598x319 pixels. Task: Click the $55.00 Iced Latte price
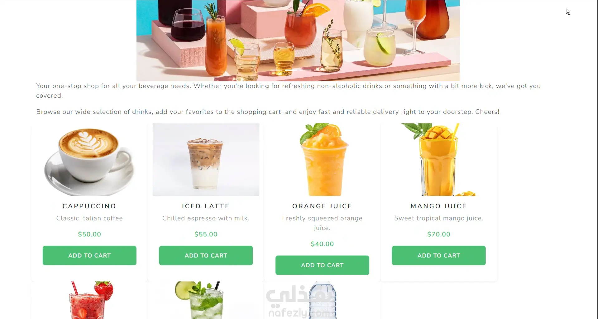tap(206, 234)
